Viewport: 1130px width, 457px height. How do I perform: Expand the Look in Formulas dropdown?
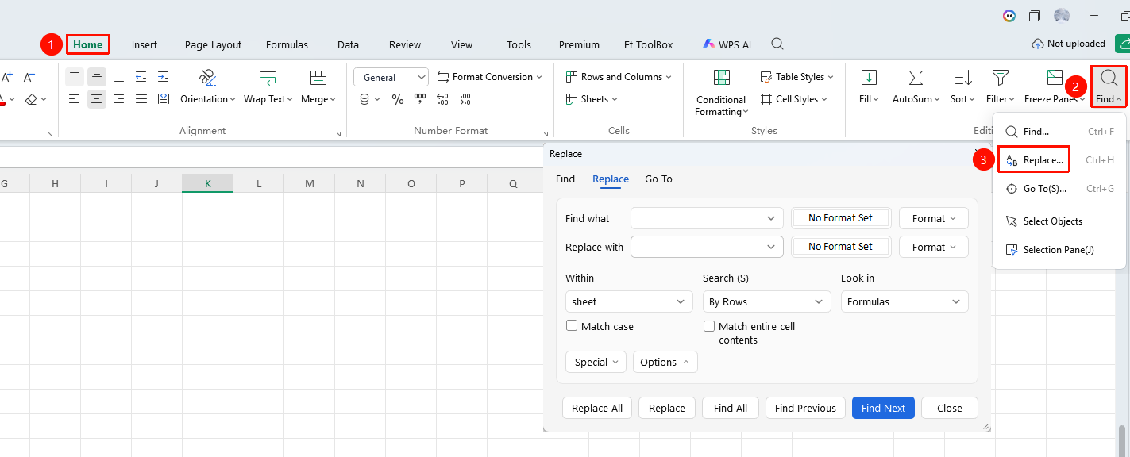tap(904, 301)
